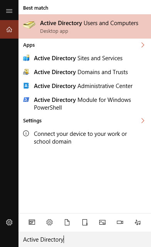Open the sidebar settings gear
Image resolution: width=151 pixels, height=247 pixels.
click(x=9, y=222)
